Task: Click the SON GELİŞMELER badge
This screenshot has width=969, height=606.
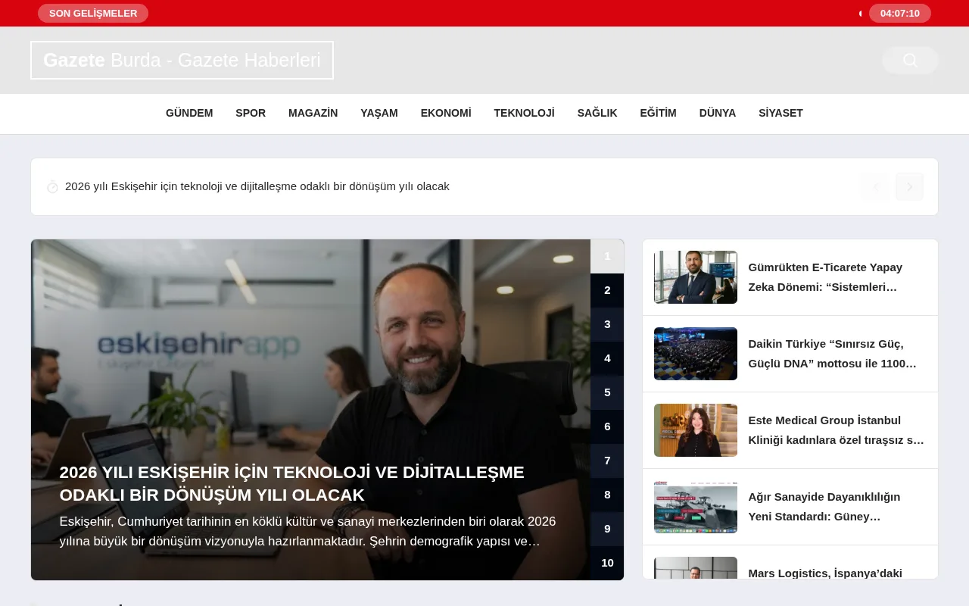Action: click(93, 13)
